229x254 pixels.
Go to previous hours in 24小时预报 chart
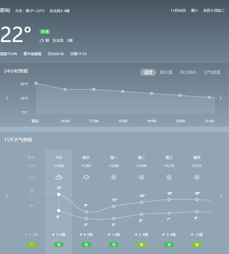click(7, 98)
